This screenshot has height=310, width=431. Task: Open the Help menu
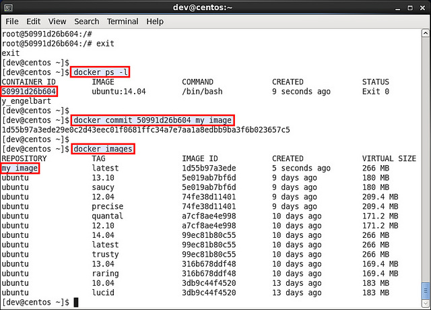155,22
